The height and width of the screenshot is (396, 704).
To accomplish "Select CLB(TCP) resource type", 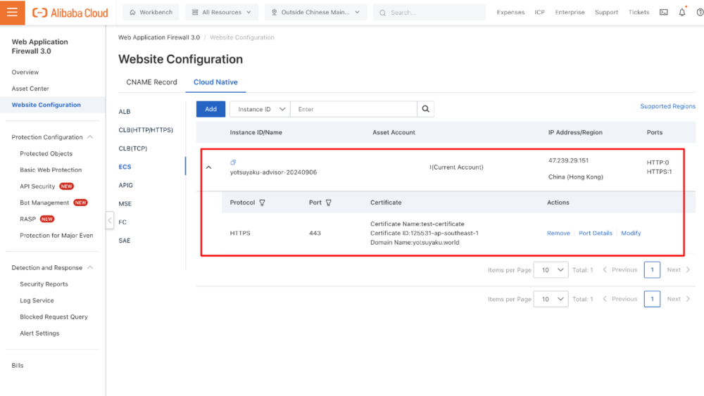I will click(x=133, y=148).
